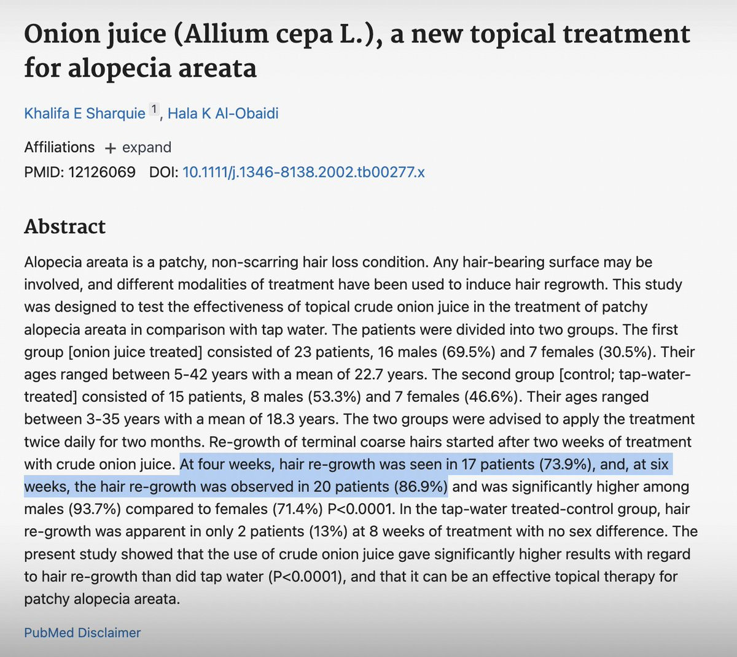Screen dimensions: 737x657
Task: Expand the Affiliations section
Action: pyautogui.click(x=138, y=148)
